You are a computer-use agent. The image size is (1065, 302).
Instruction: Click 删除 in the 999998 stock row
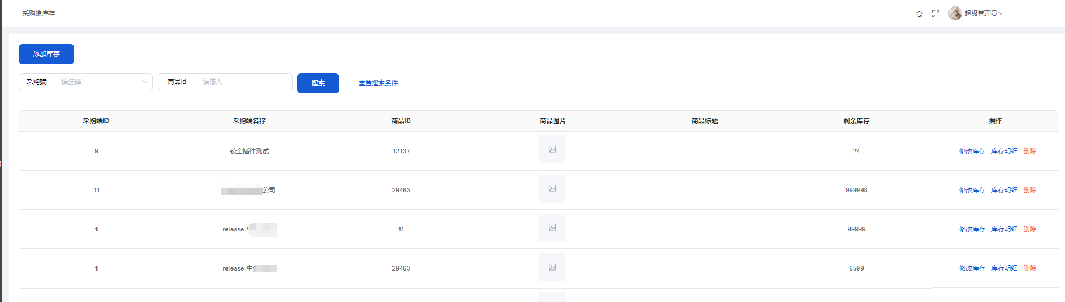pyautogui.click(x=1030, y=191)
